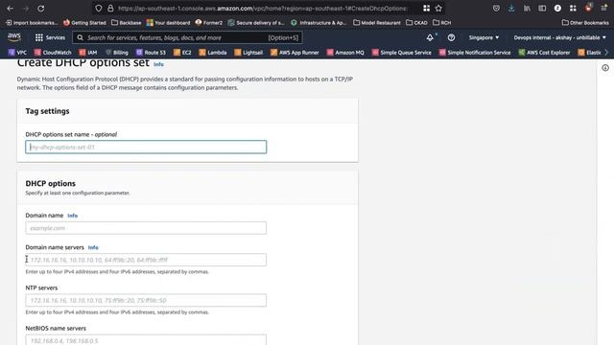This screenshot has width=614, height=345.
Task: Open AWS App Runner shortcut
Action: pos(295,53)
